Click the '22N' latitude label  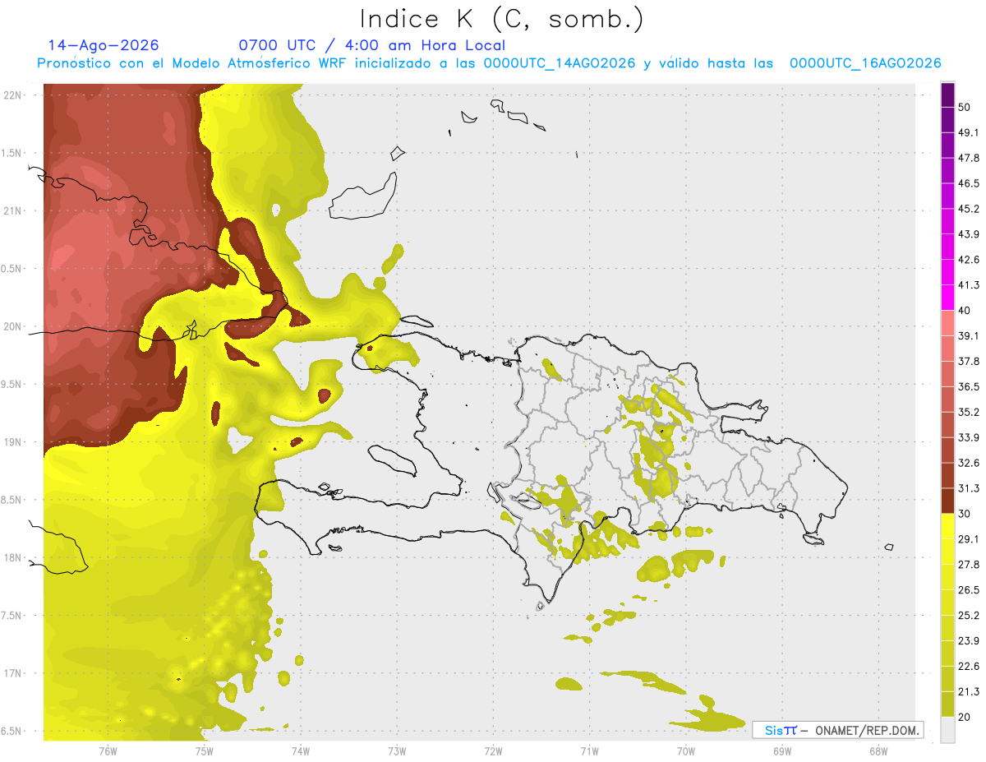(13, 95)
